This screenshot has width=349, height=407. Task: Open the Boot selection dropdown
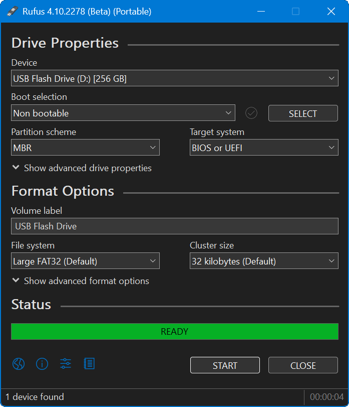pyautogui.click(x=123, y=112)
